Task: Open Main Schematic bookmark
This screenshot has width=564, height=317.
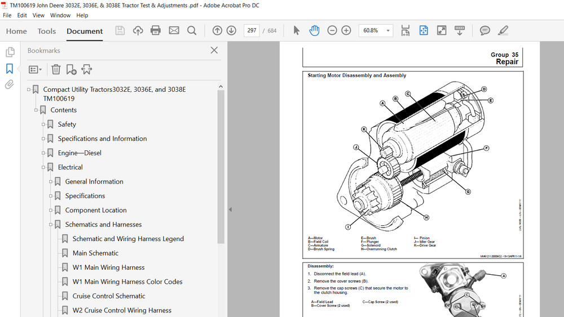Action: (95, 253)
